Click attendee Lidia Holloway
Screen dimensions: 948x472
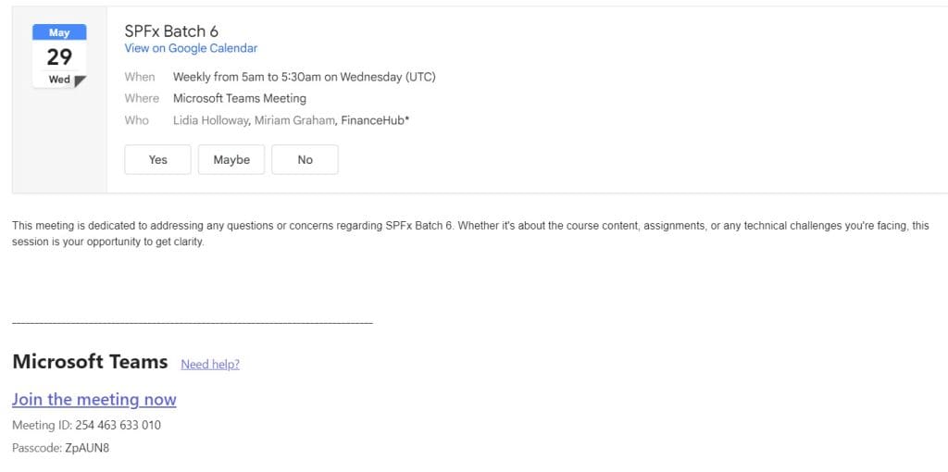coord(210,120)
